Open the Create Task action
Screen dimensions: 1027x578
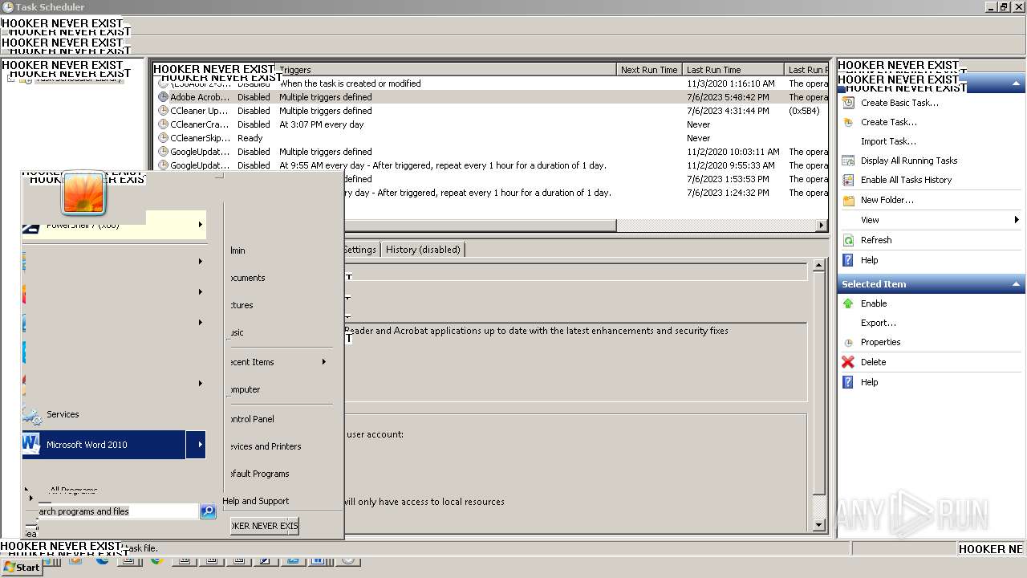pos(888,122)
